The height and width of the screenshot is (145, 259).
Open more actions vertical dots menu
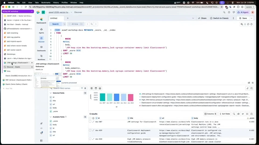pos(233,18)
